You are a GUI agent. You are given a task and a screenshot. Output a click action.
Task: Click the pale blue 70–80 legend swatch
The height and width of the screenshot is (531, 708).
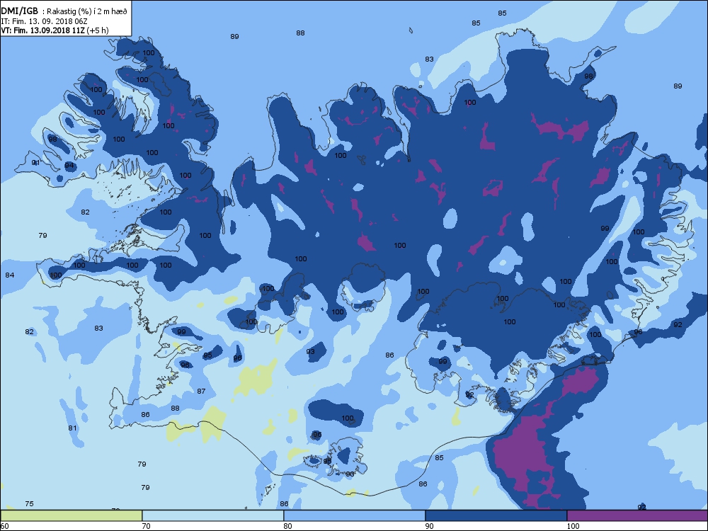212,515
